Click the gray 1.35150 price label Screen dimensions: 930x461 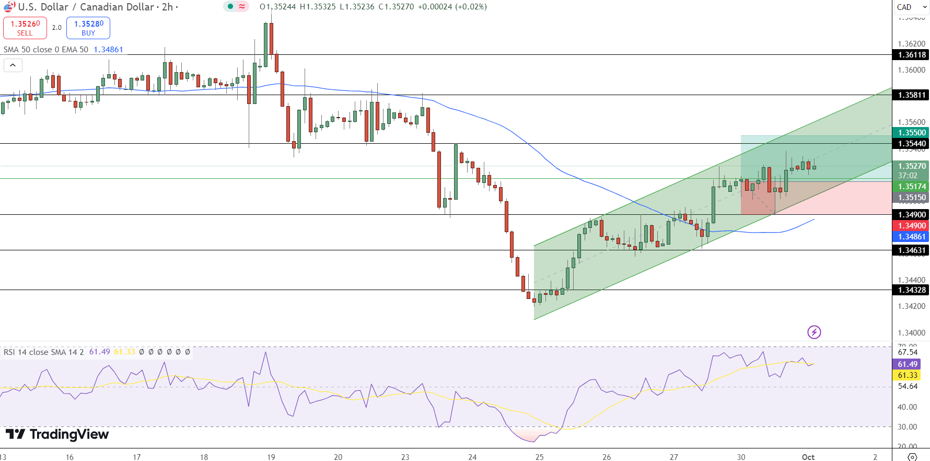point(911,198)
